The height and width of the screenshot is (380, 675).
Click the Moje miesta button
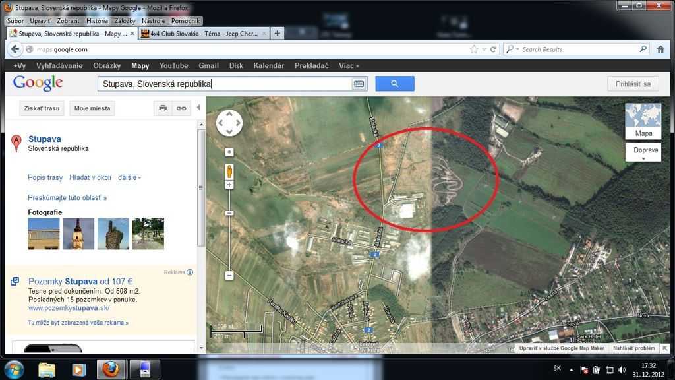coord(92,108)
